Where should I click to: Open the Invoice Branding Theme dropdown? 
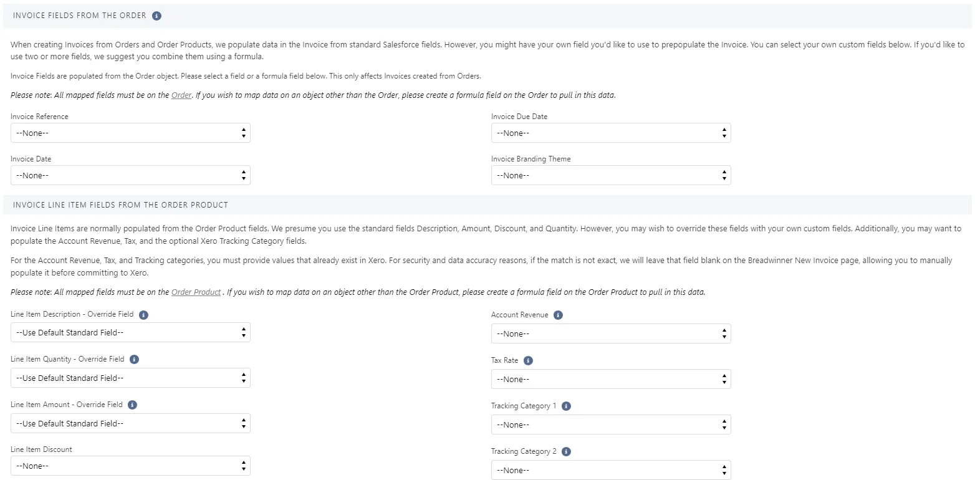(611, 175)
